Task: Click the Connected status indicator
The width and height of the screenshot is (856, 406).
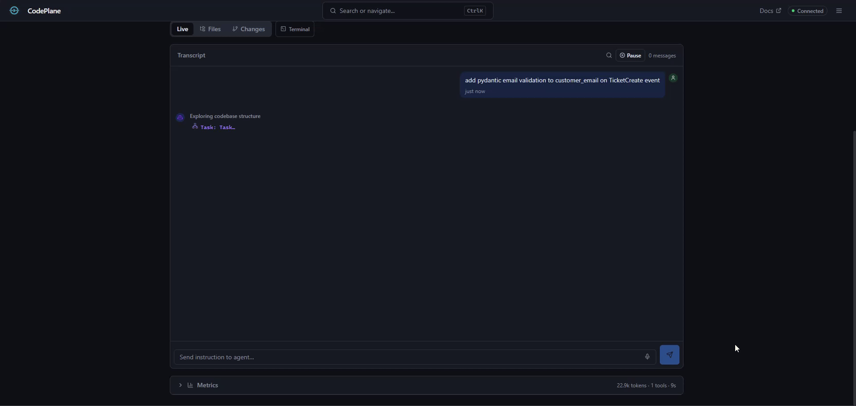Action: [807, 11]
